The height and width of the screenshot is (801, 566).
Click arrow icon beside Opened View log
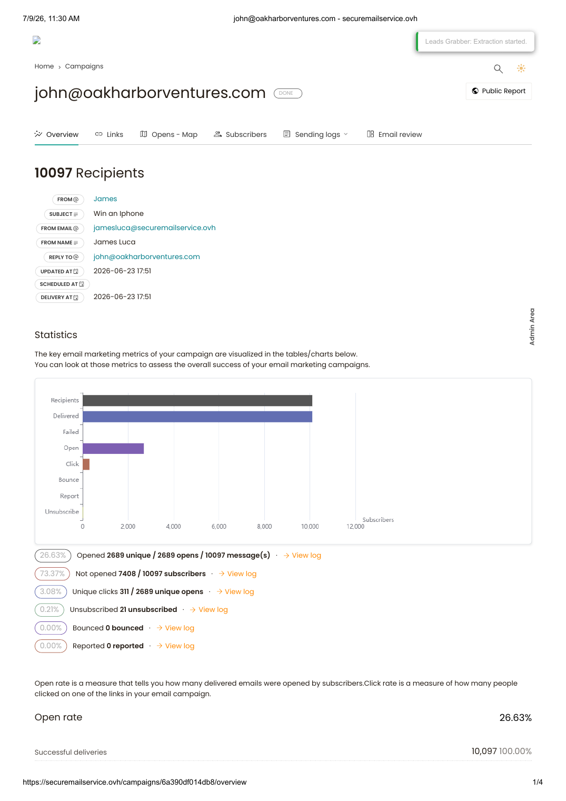coord(286,556)
